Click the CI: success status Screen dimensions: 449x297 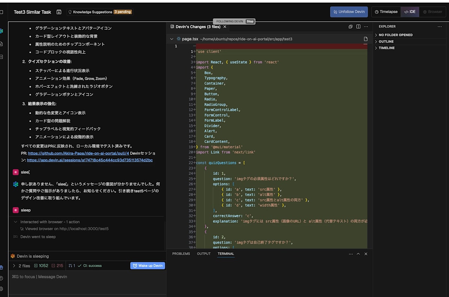[89, 266]
